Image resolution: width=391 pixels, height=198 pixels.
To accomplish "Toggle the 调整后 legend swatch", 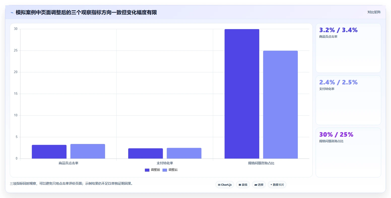I will pyautogui.click(x=165, y=170).
